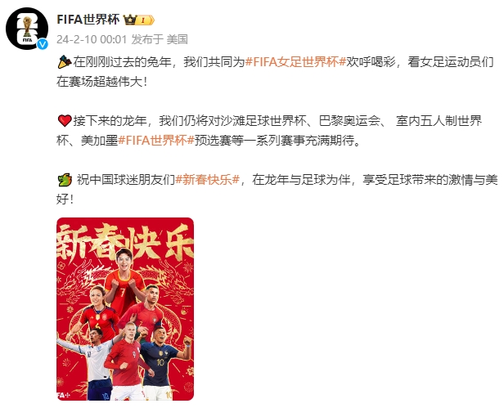Click the gold crown membership badge

(x=139, y=20)
